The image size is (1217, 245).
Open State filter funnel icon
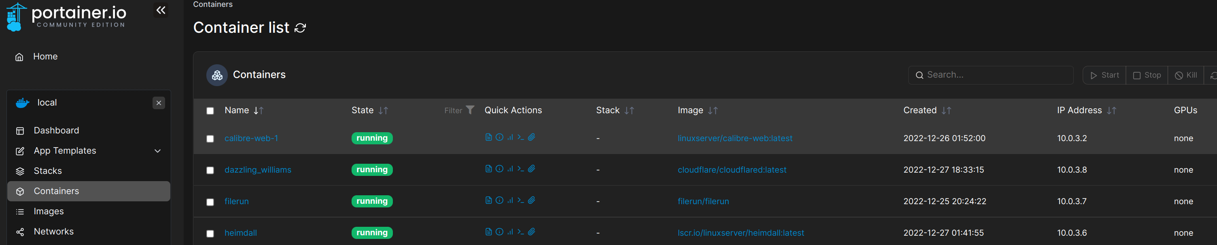(x=470, y=110)
